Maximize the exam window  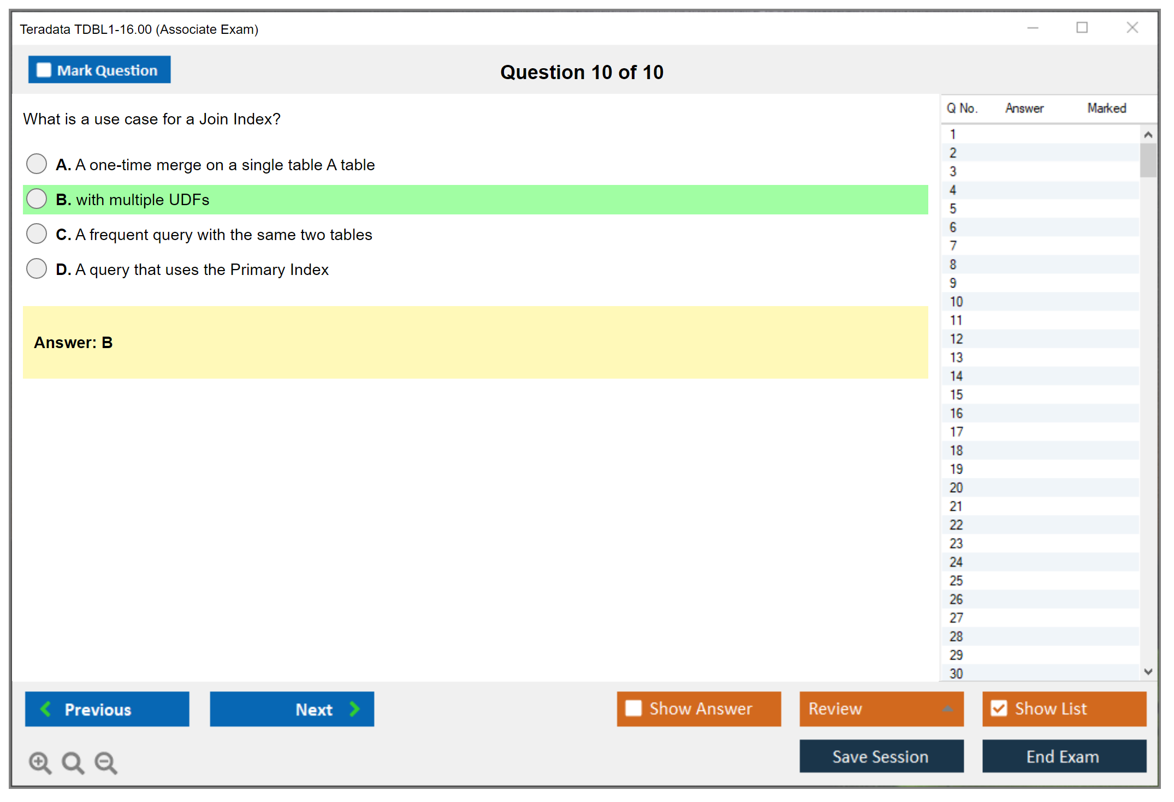(1082, 28)
